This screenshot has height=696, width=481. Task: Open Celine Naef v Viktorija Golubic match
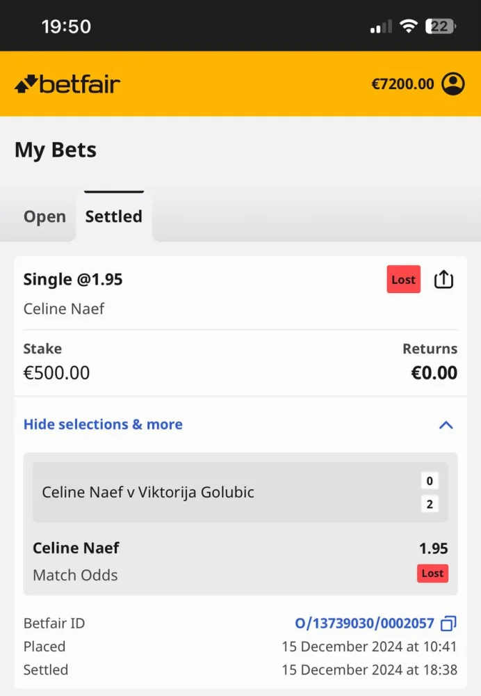pyautogui.click(x=148, y=492)
